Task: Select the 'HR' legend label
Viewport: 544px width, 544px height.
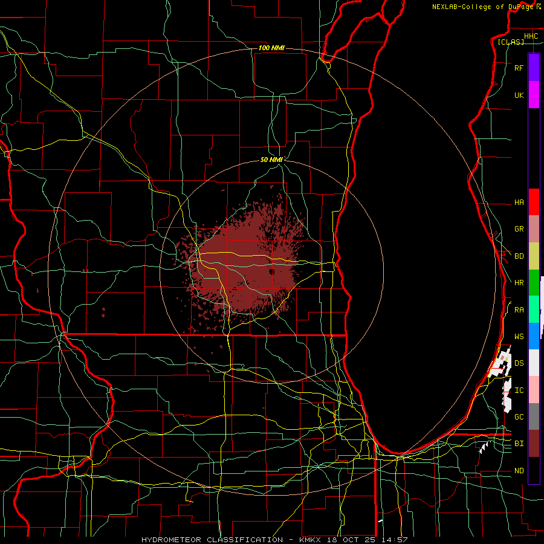Action: (x=519, y=283)
